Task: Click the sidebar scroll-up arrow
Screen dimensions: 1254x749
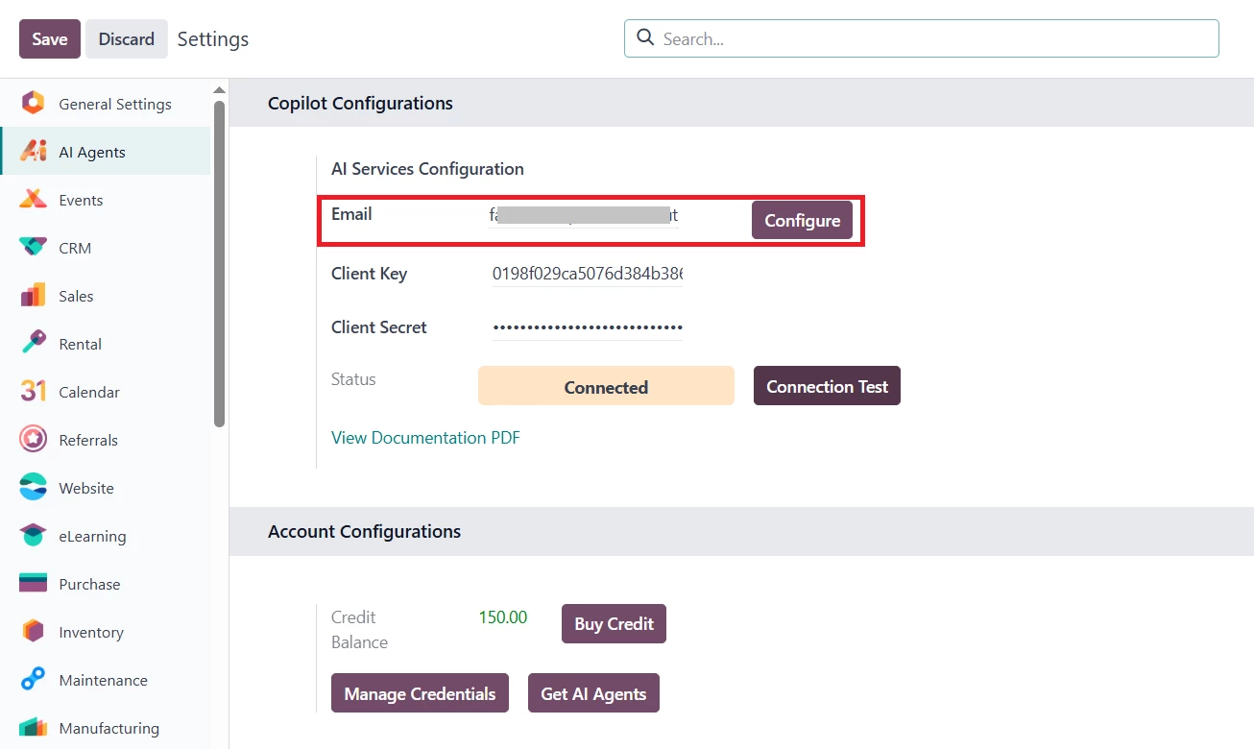Action: [x=219, y=90]
